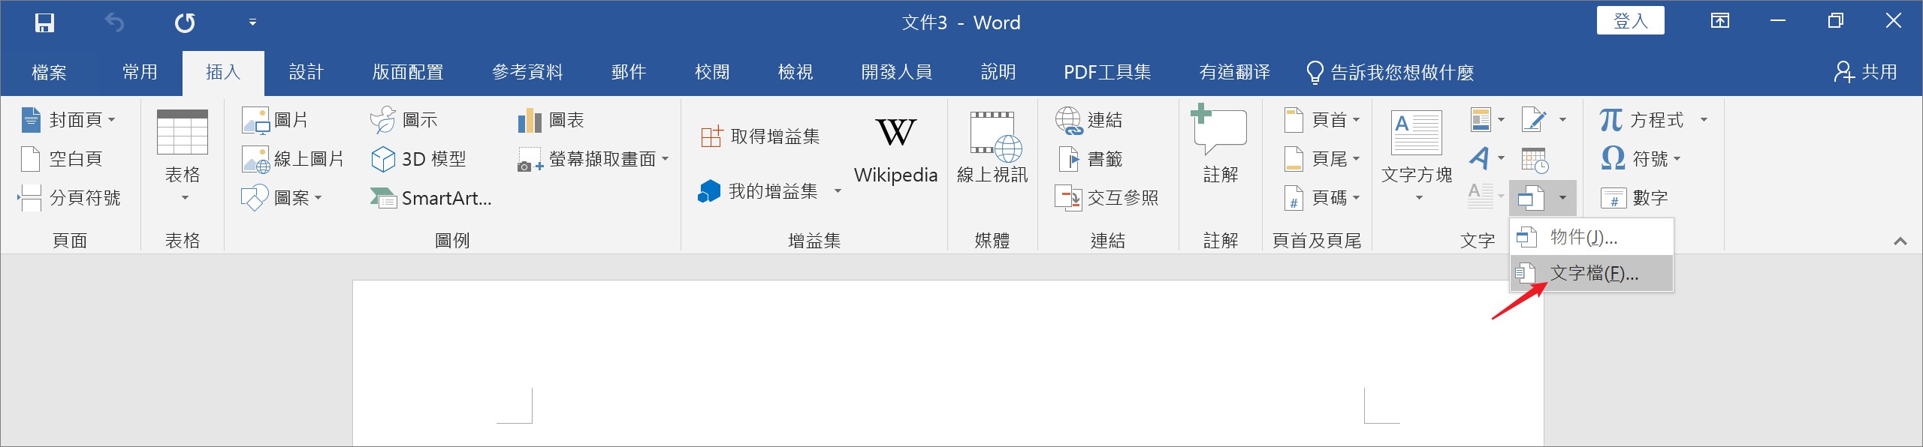Click the 登入 sign-in button

click(x=1630, y=21)
